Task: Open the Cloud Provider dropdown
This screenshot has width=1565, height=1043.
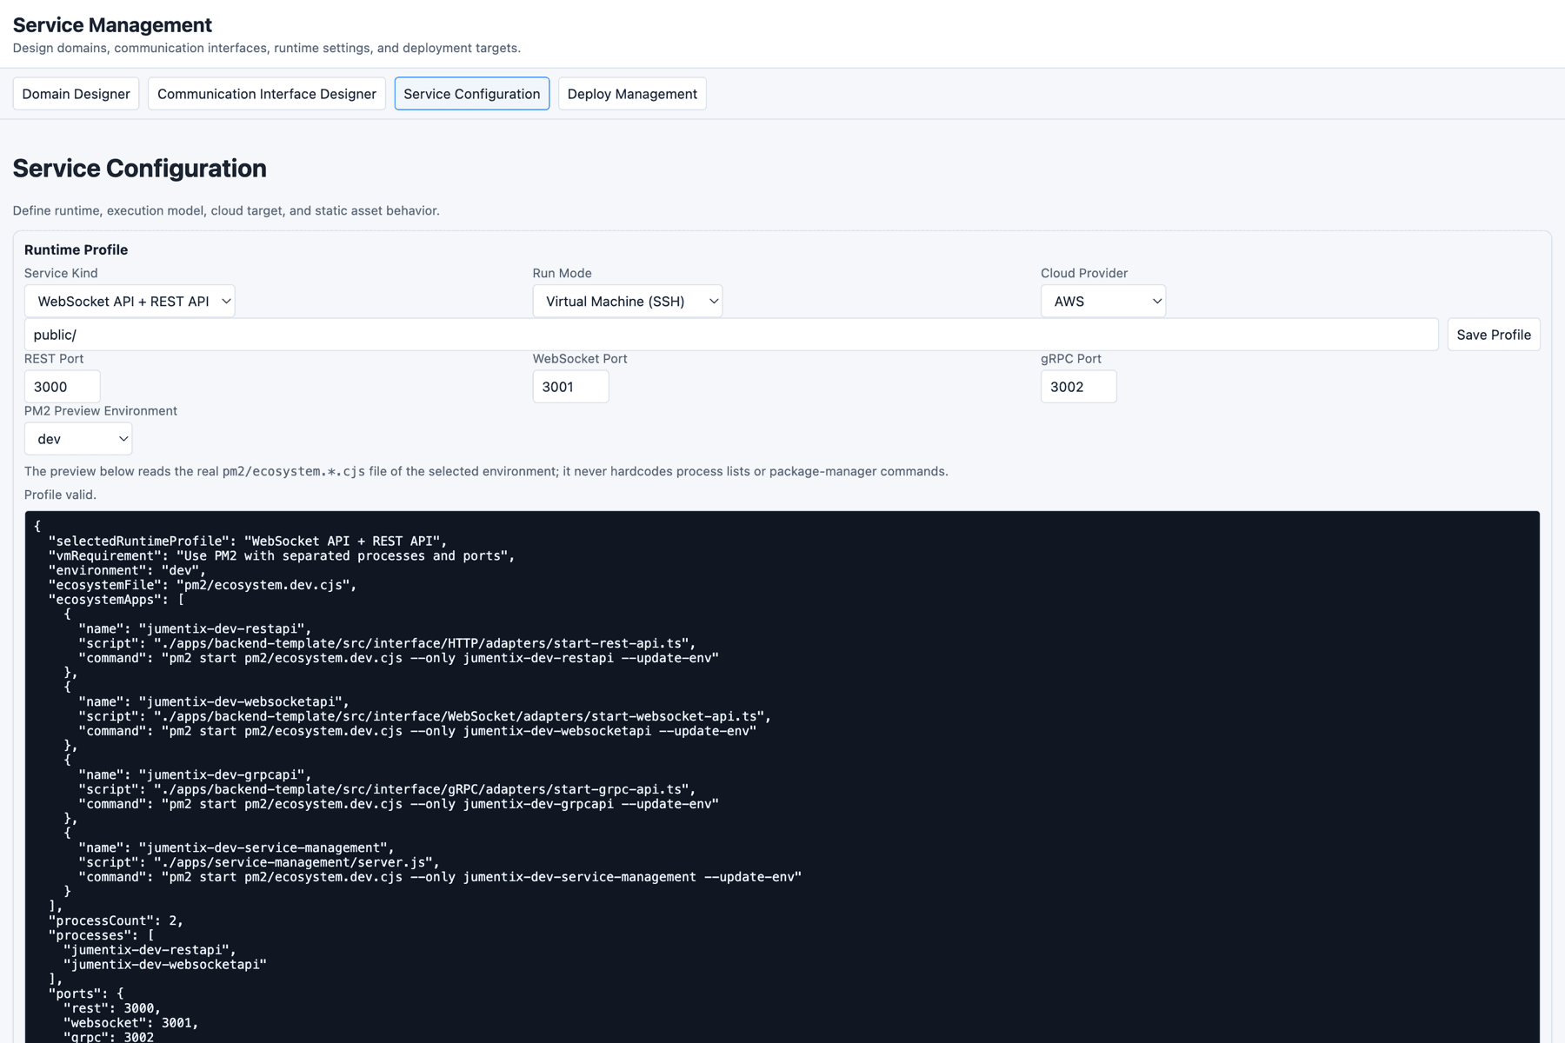Action: (1103, 301)
